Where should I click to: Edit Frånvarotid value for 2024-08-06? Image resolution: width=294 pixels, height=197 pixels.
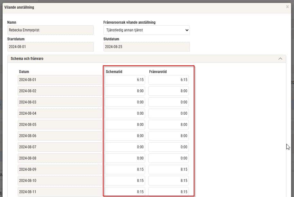coord(169,136)
